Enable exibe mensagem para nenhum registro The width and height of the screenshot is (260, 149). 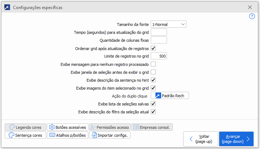pyautogui.click(x=153, y=64)
